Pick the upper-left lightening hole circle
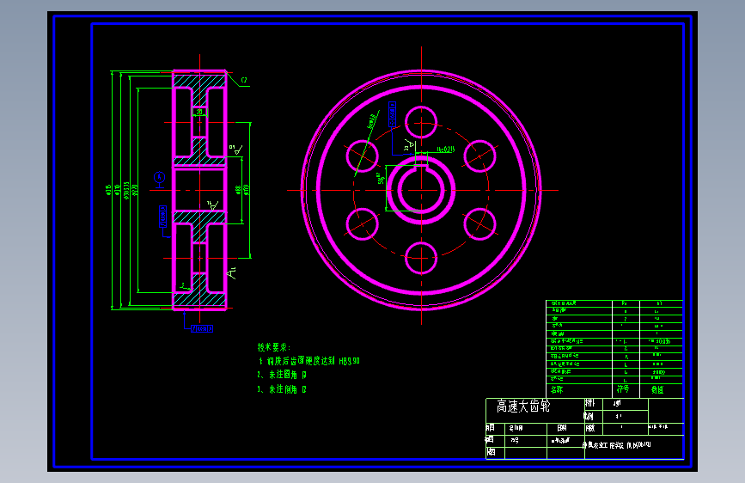 pyautogui.click(x=362, y=156)
